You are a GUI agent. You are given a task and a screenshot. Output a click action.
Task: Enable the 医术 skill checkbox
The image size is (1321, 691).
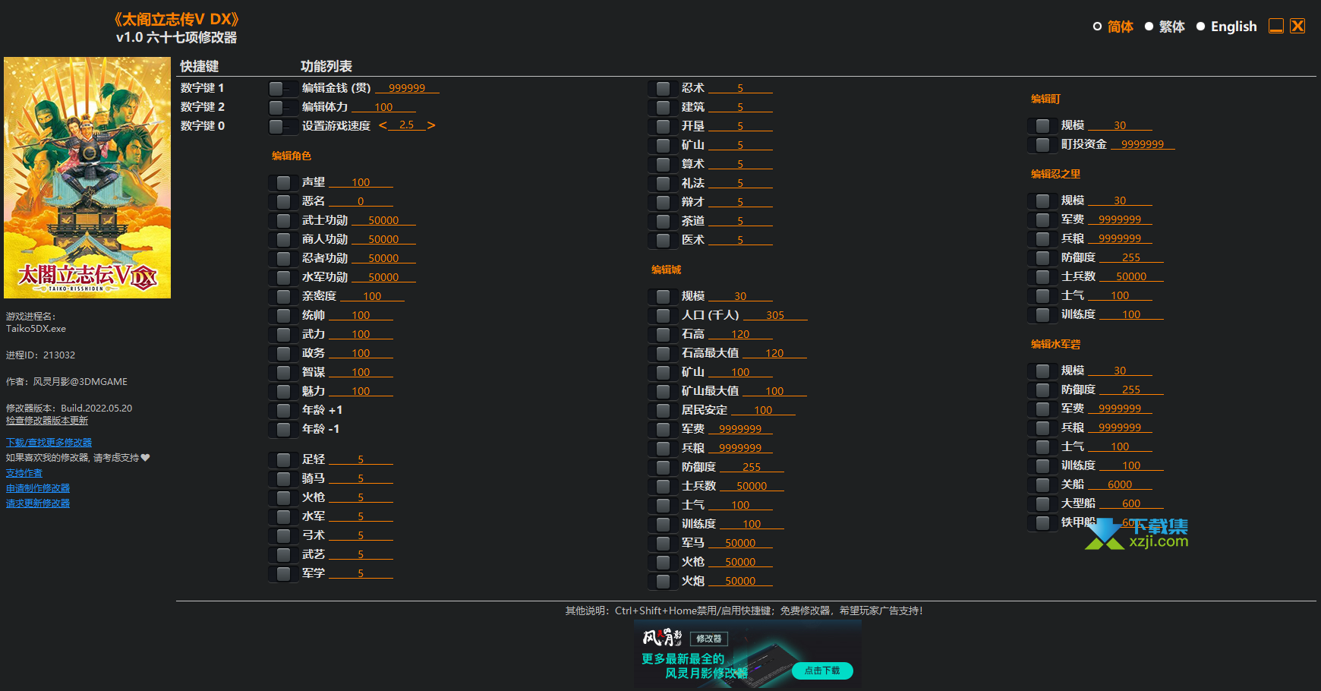point(662,240)
